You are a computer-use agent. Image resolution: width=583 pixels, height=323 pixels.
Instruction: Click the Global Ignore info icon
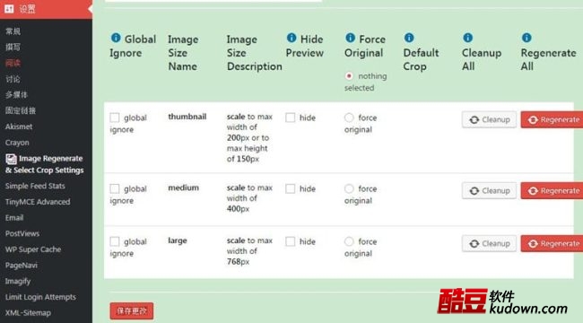pos(116,38)
